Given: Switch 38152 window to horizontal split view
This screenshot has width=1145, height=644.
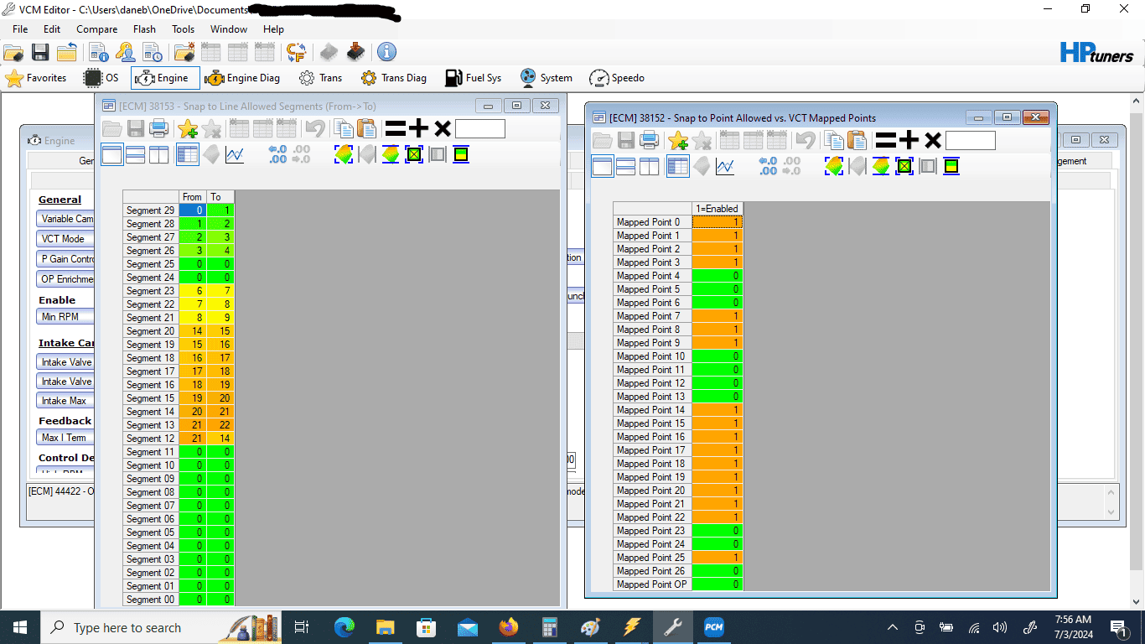Looking at the screenshot, I should click(625, 166).
